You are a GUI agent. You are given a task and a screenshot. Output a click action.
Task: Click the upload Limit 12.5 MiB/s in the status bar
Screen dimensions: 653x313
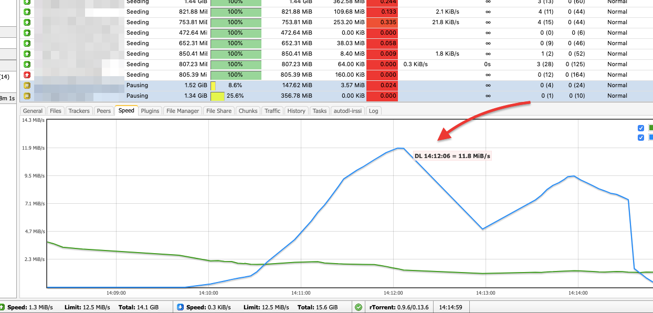[87, 307]
